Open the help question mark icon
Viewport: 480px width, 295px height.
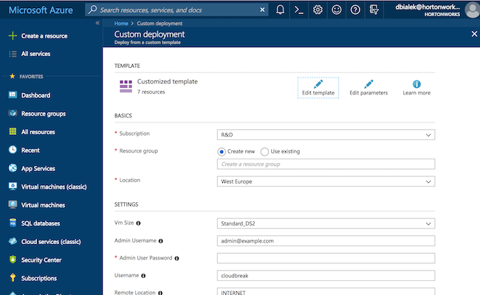pos(355,10)
